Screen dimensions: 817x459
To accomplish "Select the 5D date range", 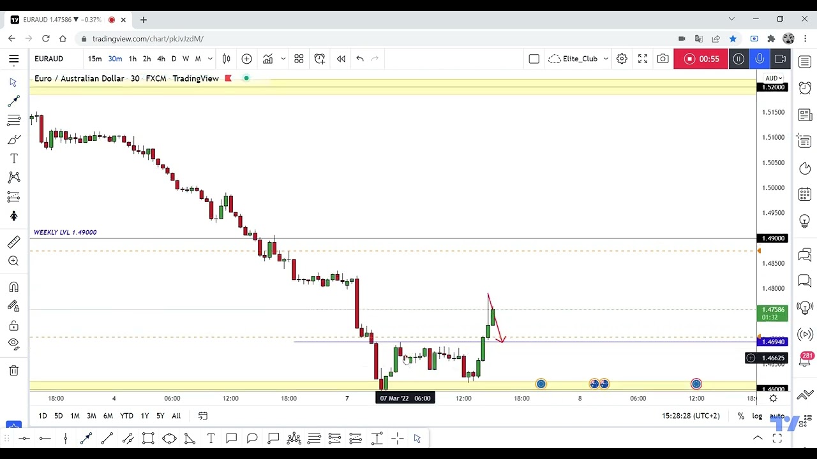I will (x=58, y=416).
